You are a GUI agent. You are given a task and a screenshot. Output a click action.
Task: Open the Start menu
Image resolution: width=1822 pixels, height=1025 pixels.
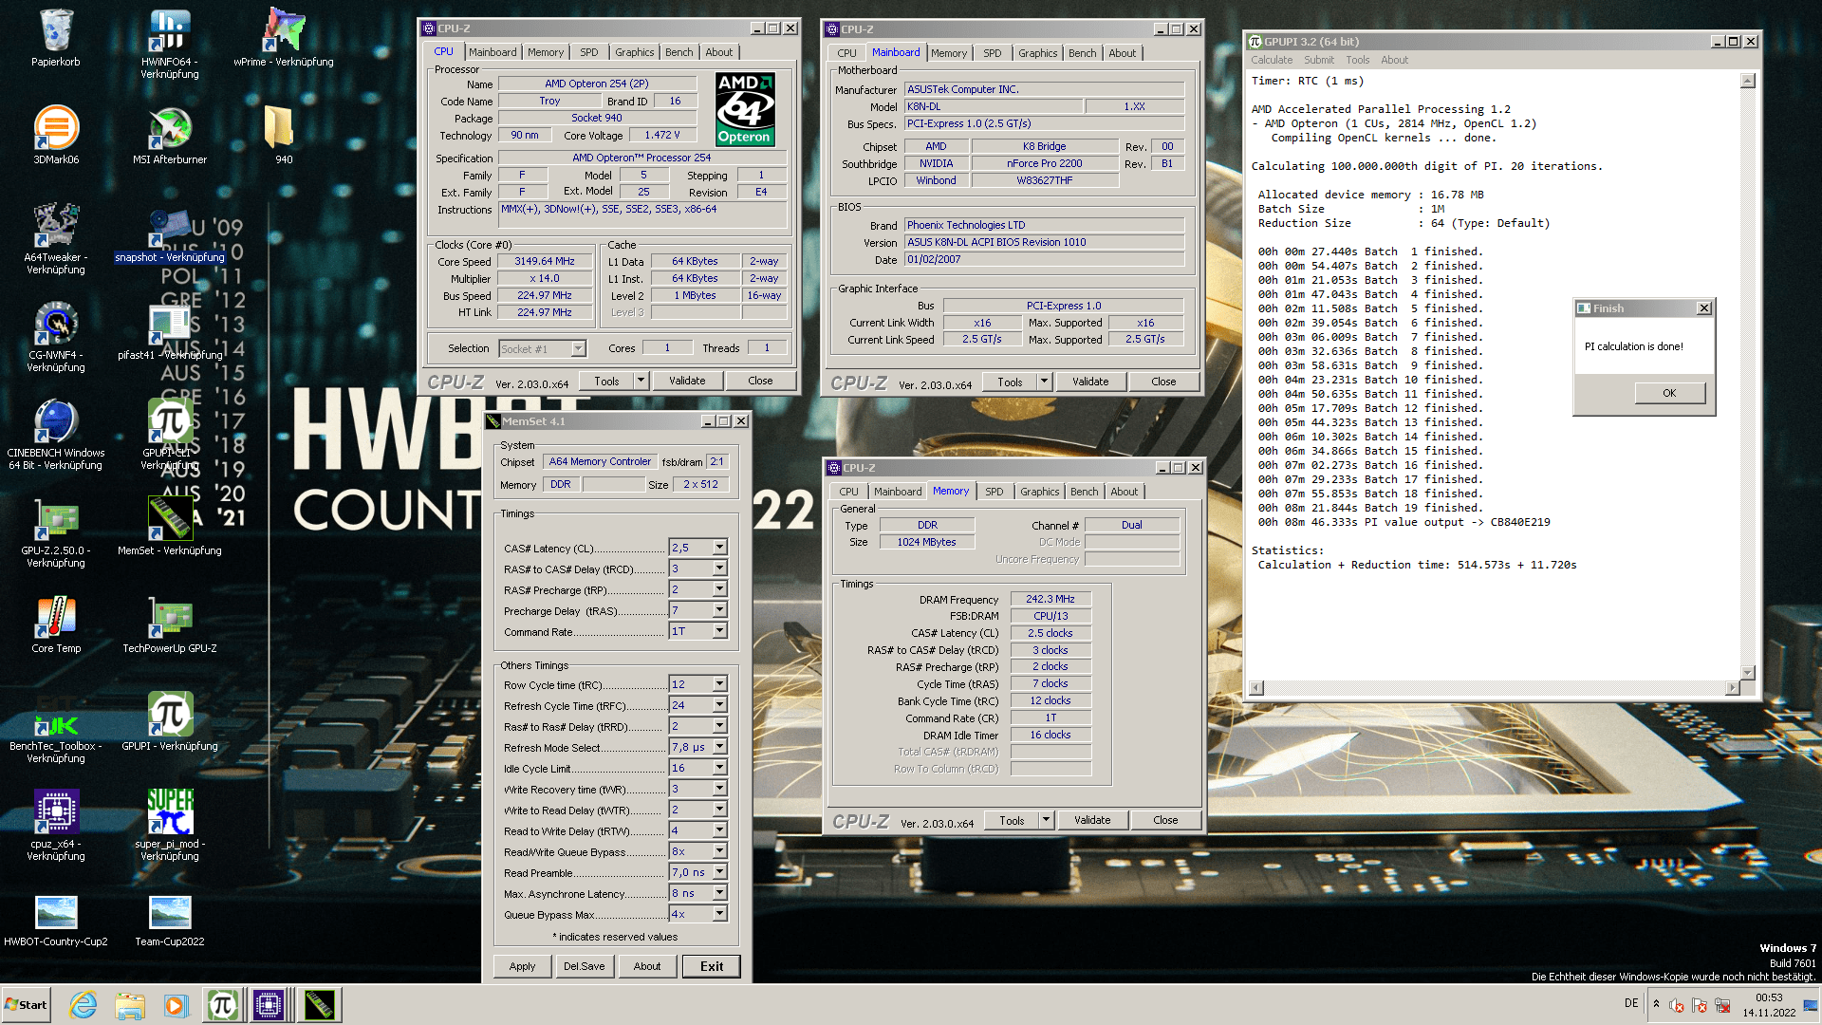pos(26,1005)
